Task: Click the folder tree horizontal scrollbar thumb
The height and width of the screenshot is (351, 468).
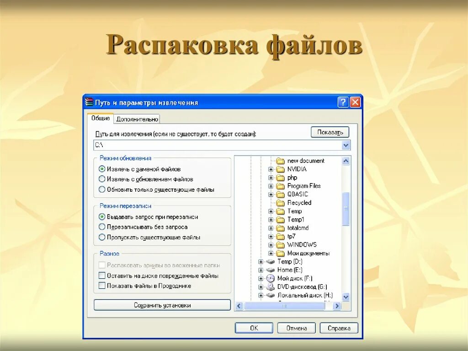Action: point(284,306)
